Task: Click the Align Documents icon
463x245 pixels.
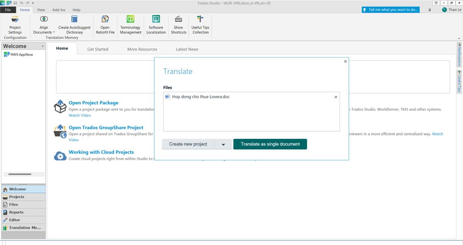Action: (44, 19)
